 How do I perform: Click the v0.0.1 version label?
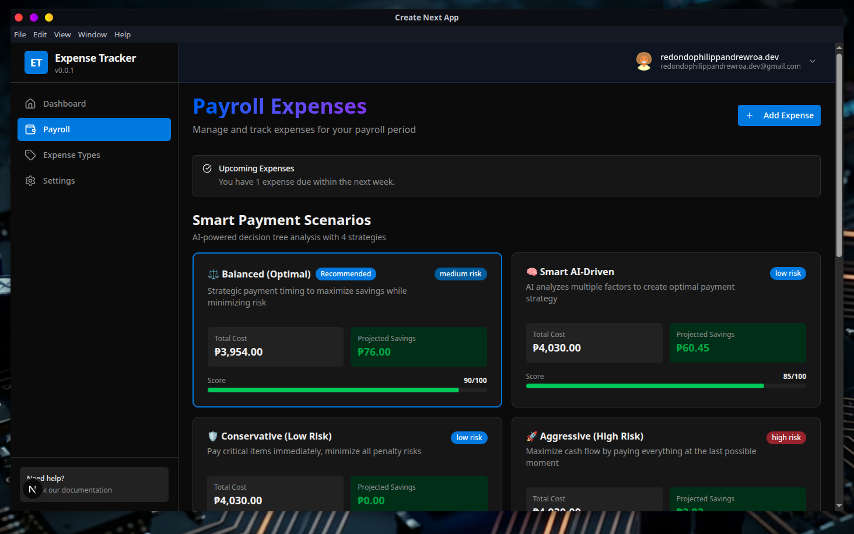pyautogui.click(x=64, y=71)
